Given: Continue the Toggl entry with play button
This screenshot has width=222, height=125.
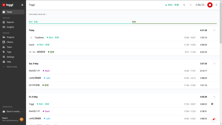Looking at the screenshot, I should [x=212, y=104].
